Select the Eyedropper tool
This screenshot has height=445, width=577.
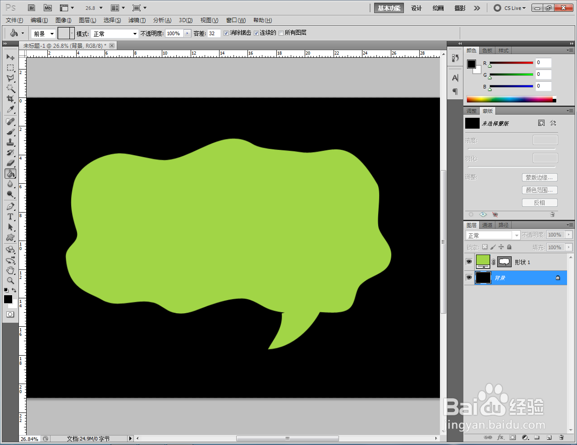[x=10, y=110]
